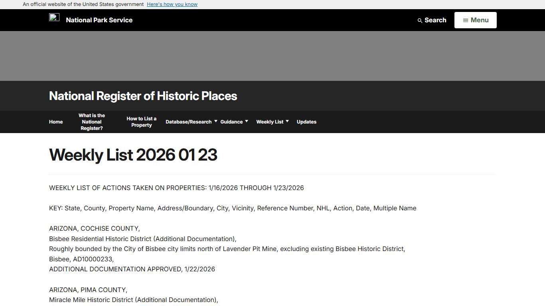This screenshot has width=545, height=306.
Task: Click the Miracle Mile Historic District entry
Action: point(133,300)
